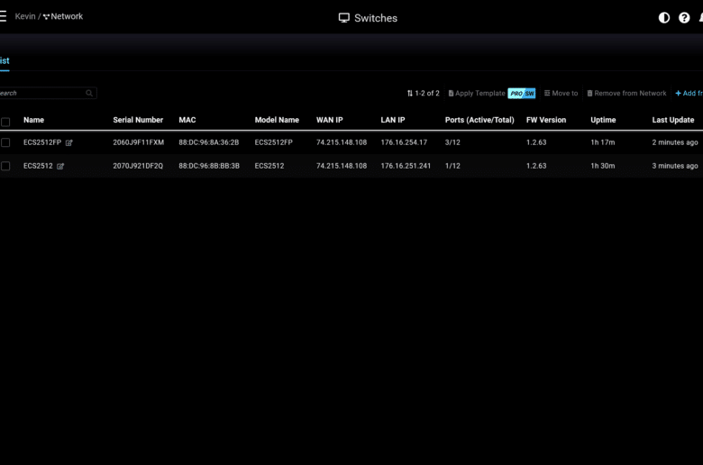Sort by Uptime column header

click(603, 120)
